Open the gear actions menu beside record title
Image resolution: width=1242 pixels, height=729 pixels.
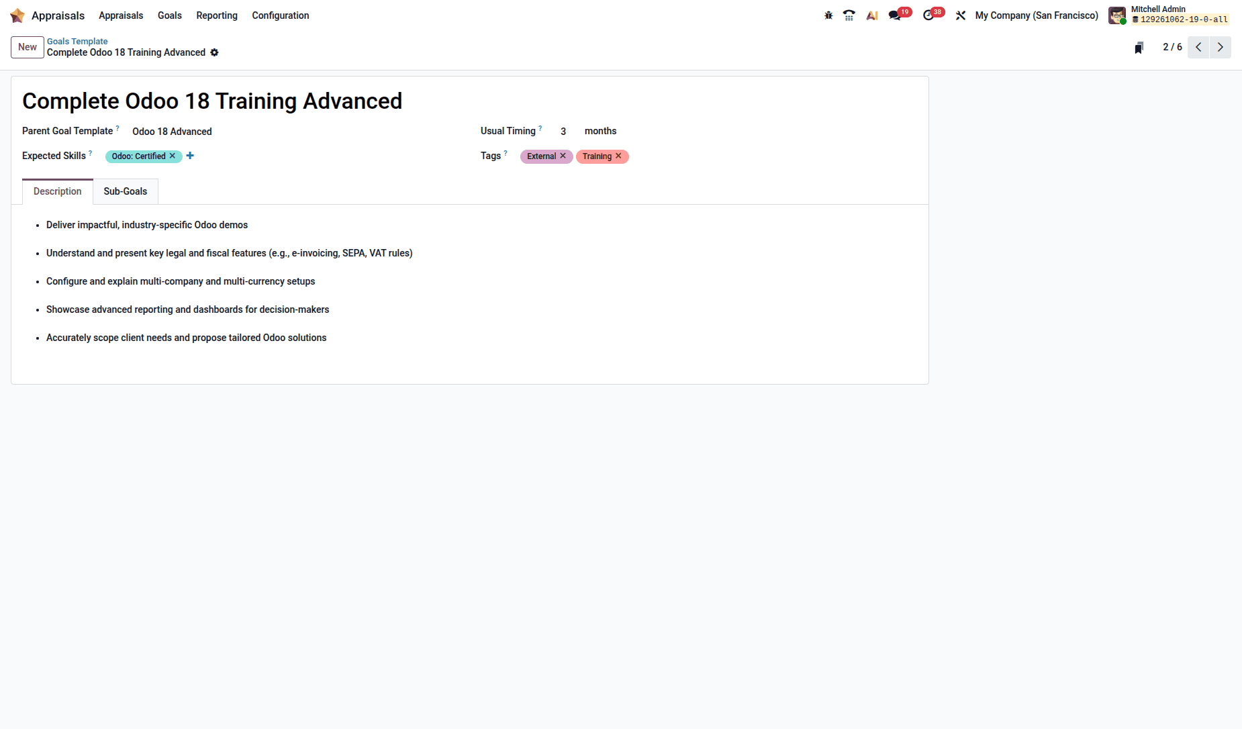(214, 52)
